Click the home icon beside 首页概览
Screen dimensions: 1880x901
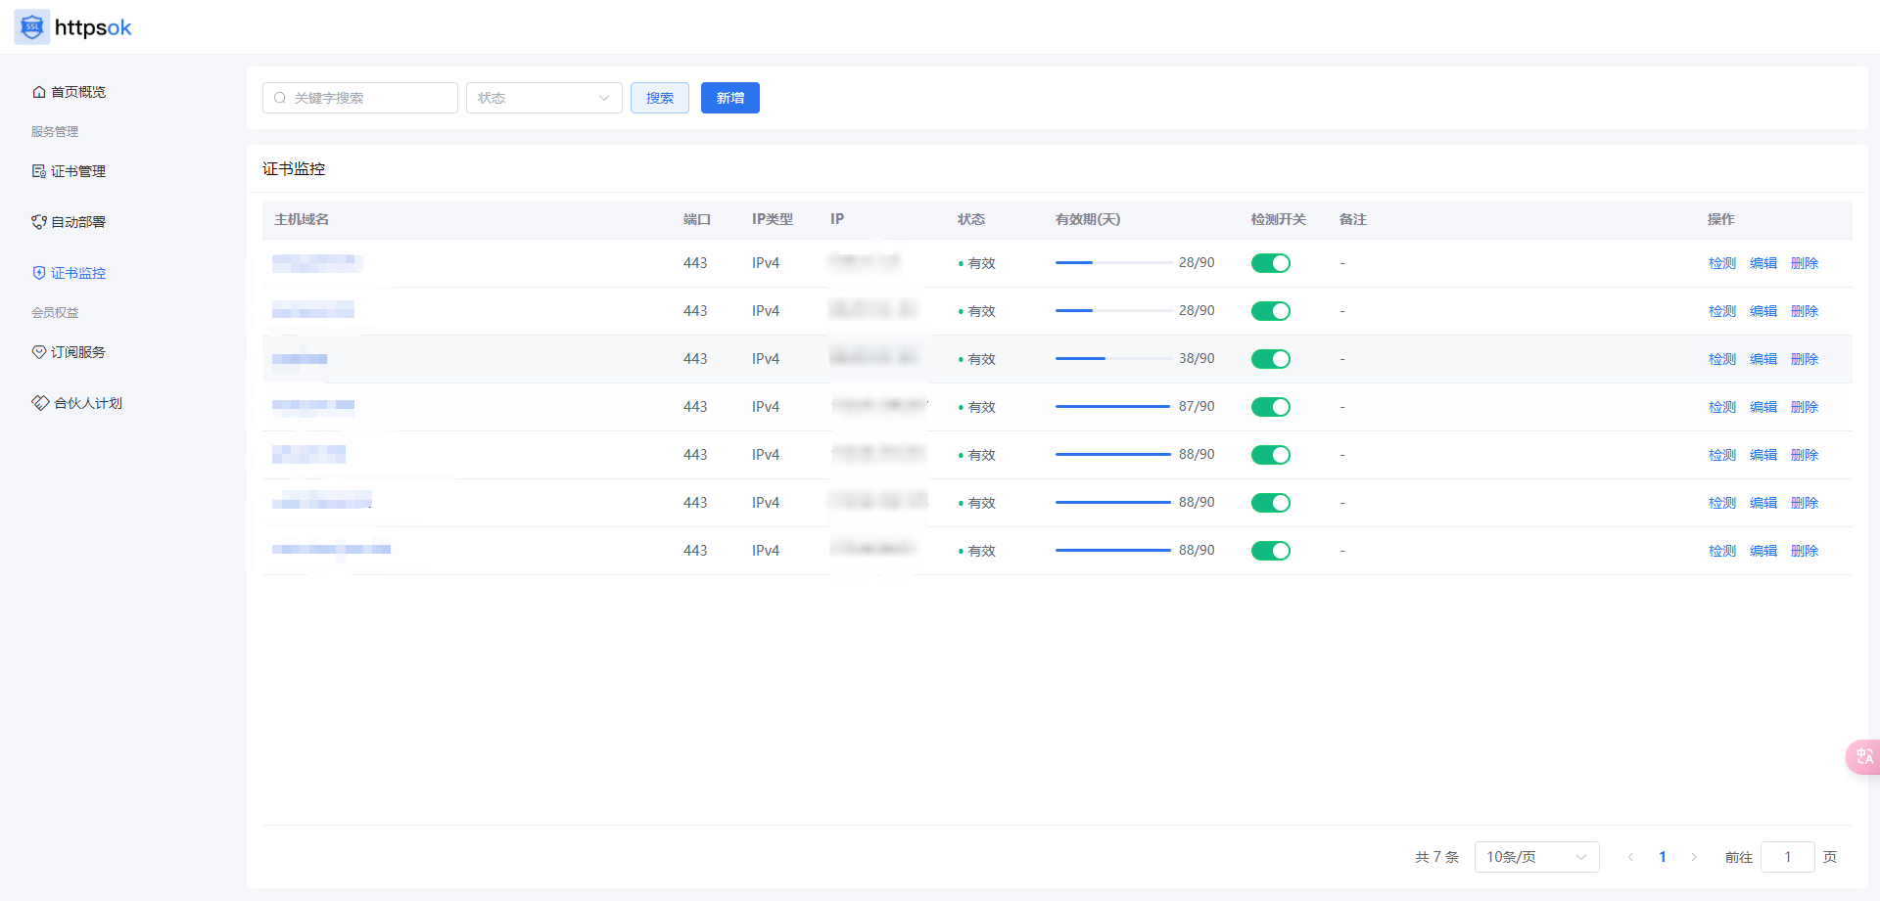pyautogui.click(x=39, y=92)
